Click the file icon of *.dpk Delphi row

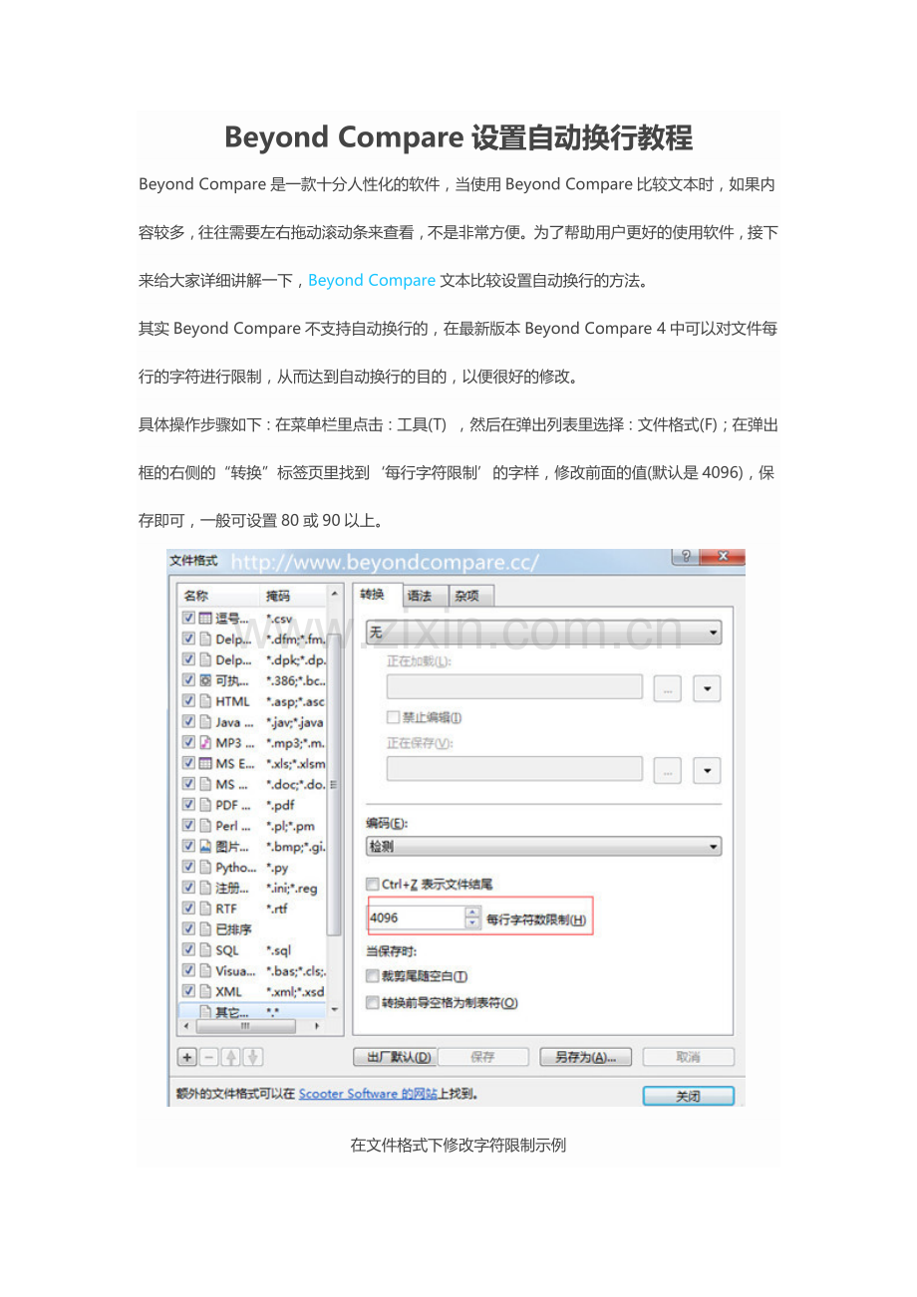click(205, 659)
